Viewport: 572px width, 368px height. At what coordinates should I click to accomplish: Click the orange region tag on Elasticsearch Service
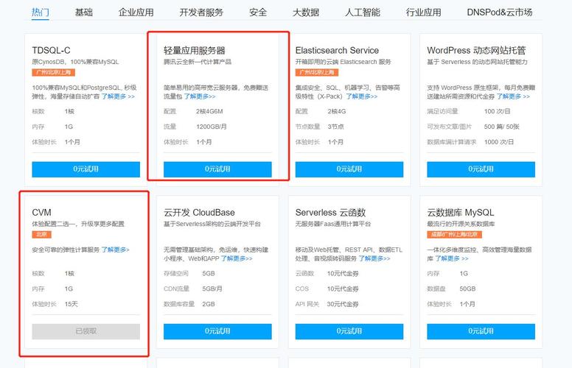coord(317,73)
